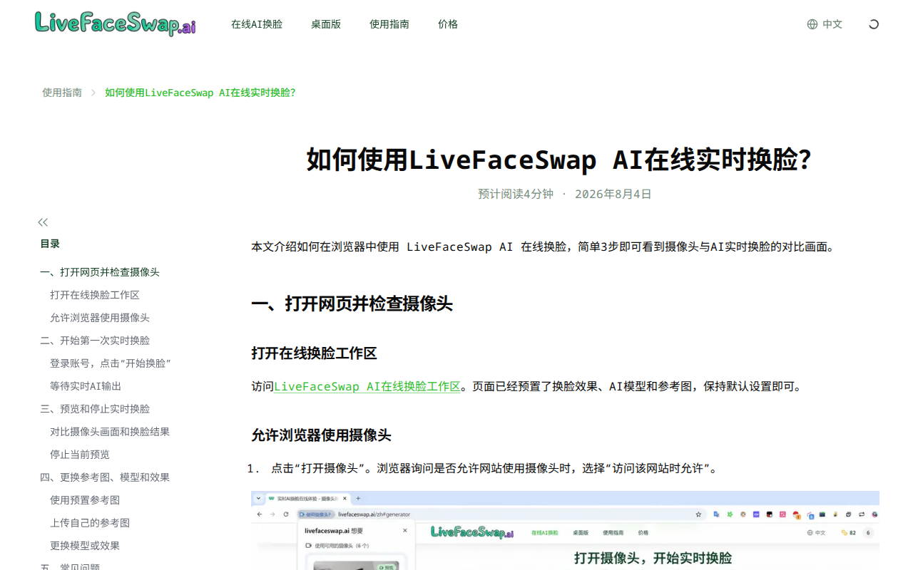Select 登录账号，点击“开始换脸” in the contents
This screenshot has height=570, width=913.
click(111, 363)
